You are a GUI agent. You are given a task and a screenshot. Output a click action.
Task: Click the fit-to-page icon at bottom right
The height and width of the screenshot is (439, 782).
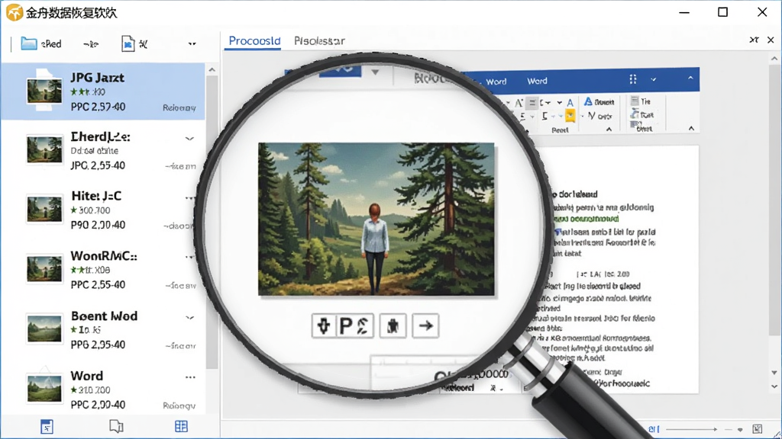(x=758, y=428)
